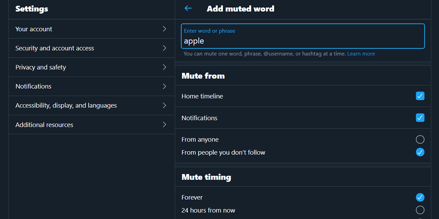Select 24 hours from now radio button
The image size is (439, 219).
(420, 210)
